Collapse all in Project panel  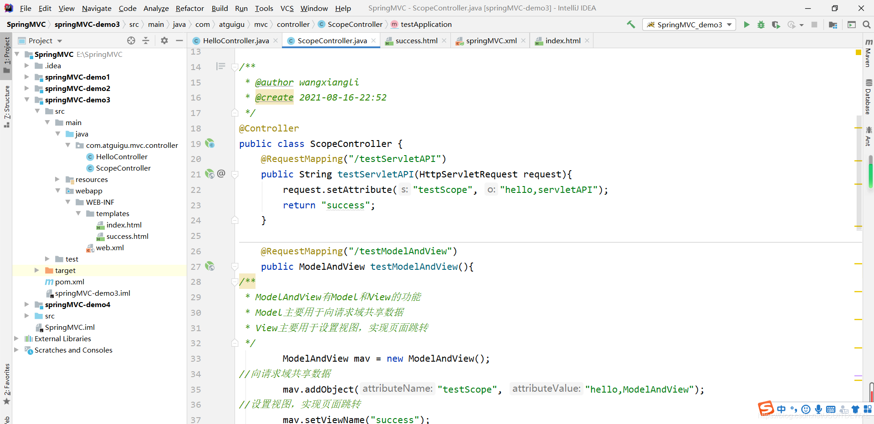(146, 40)
